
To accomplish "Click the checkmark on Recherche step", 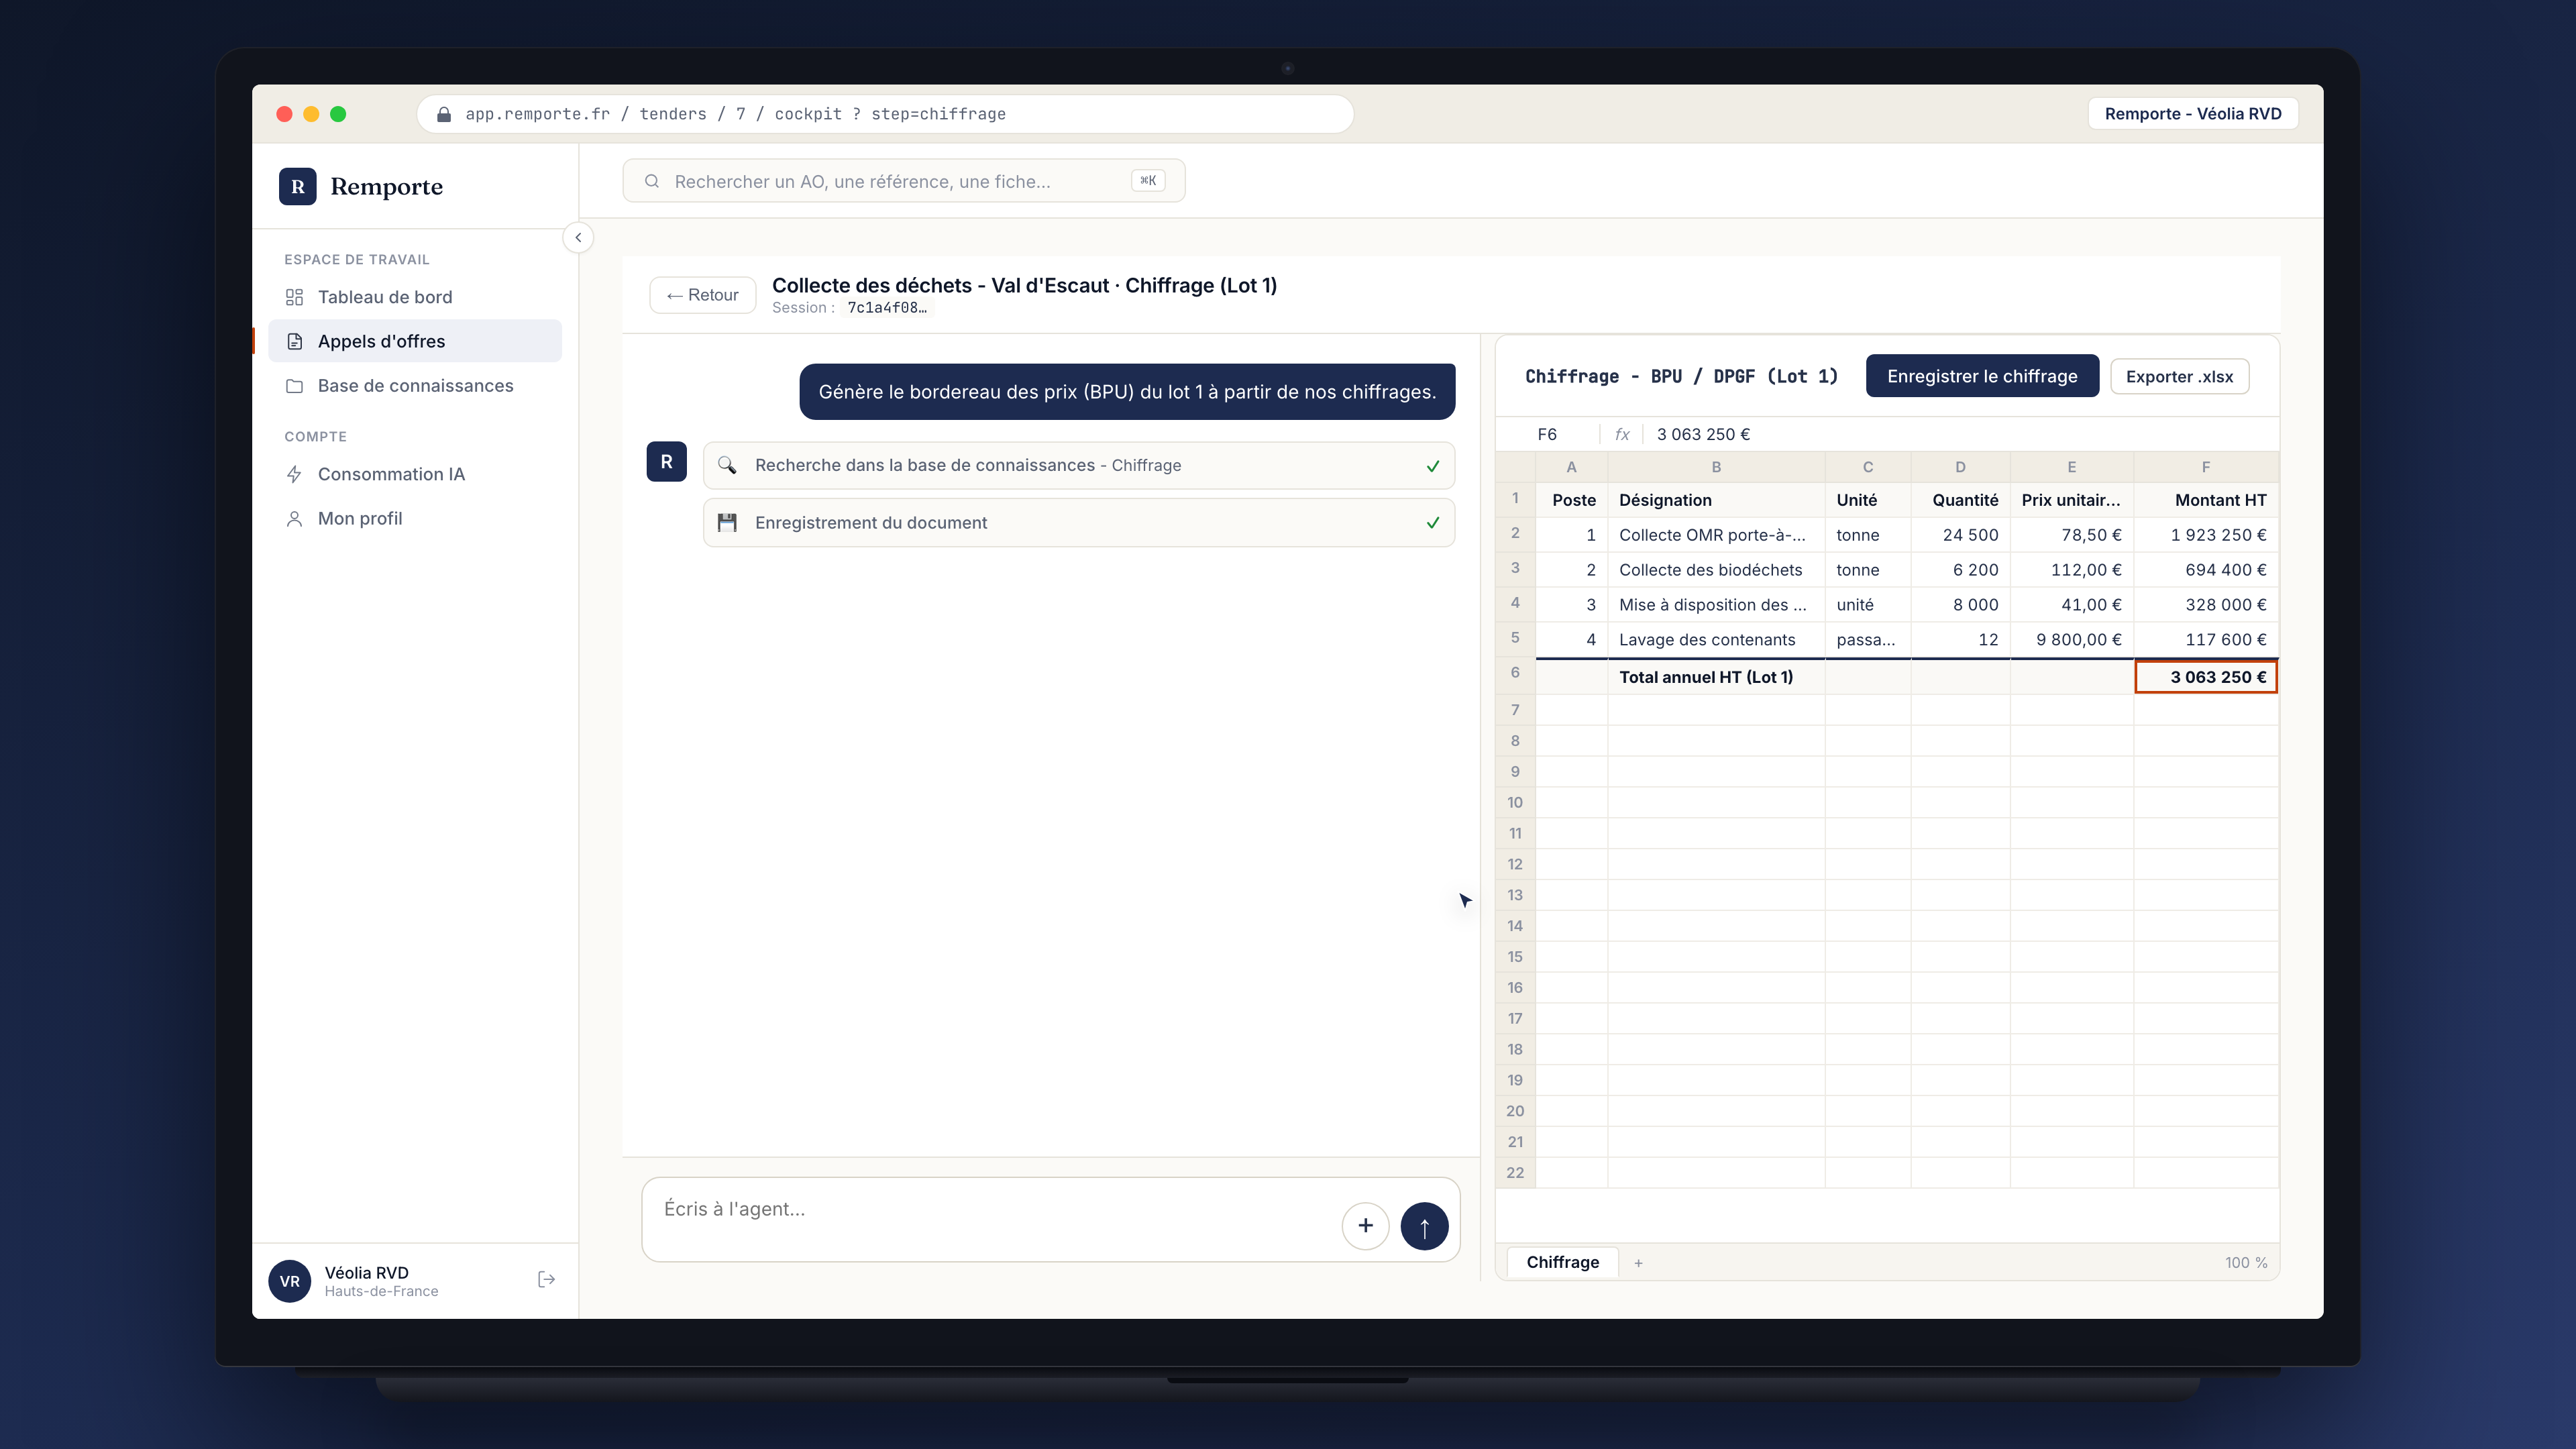I will pos(1432,466).
